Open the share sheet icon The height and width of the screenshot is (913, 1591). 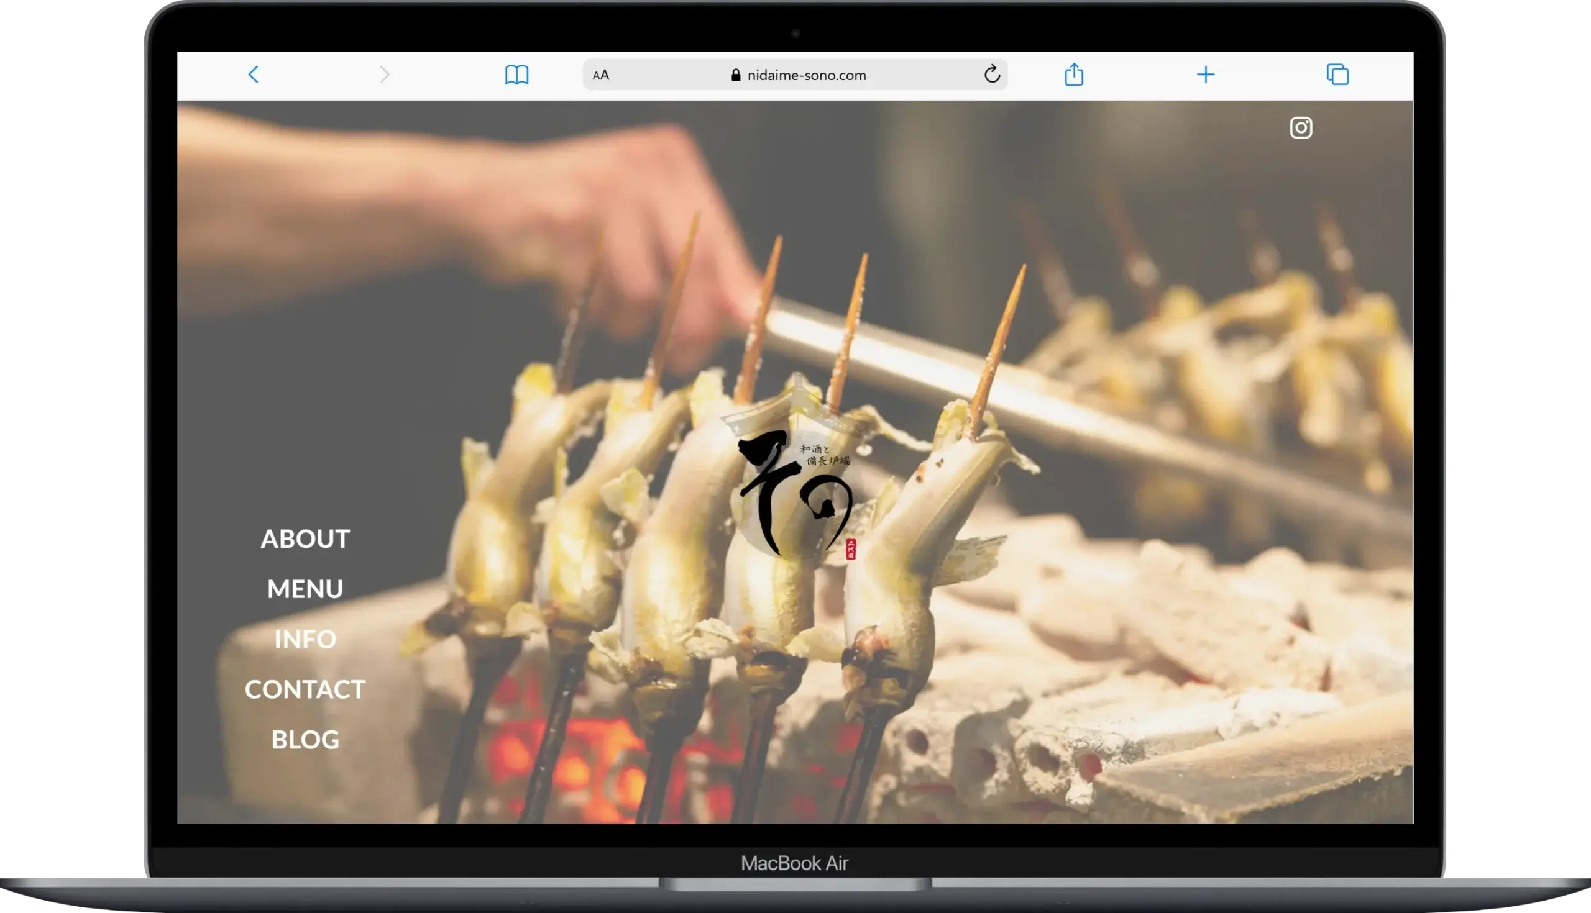coord(1073,74)
